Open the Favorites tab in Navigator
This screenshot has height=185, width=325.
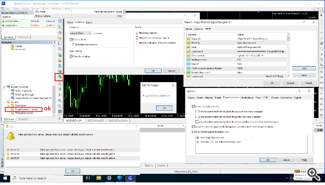[23, 119]
